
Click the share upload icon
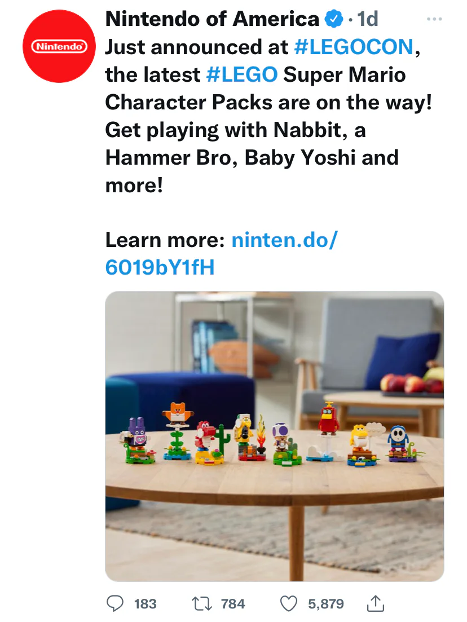(x=375, y=603)
